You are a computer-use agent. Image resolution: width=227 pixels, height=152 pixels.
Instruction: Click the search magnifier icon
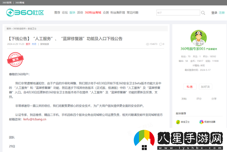tap(203, 13)
